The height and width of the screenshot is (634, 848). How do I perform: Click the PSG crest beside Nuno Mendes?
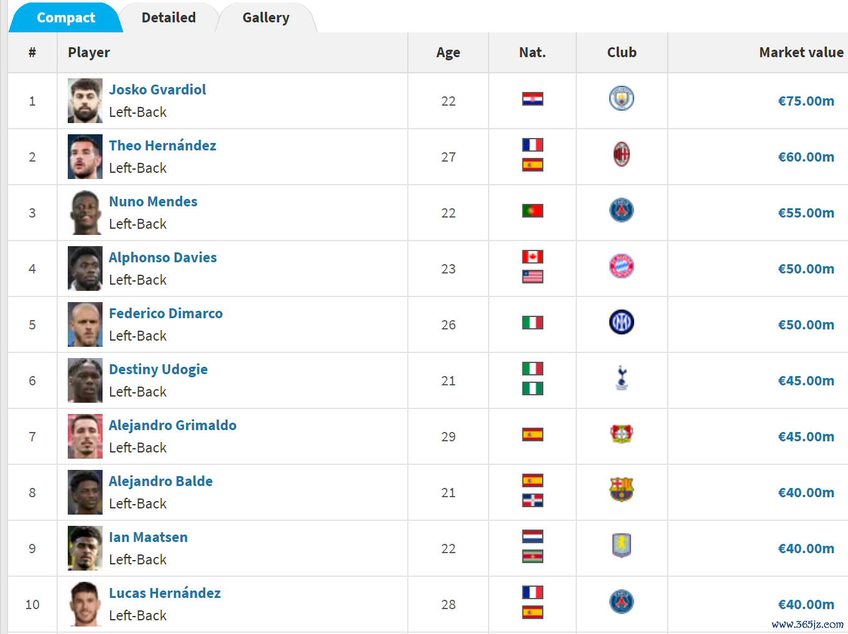pyautogui.click(x=622, y=210)
